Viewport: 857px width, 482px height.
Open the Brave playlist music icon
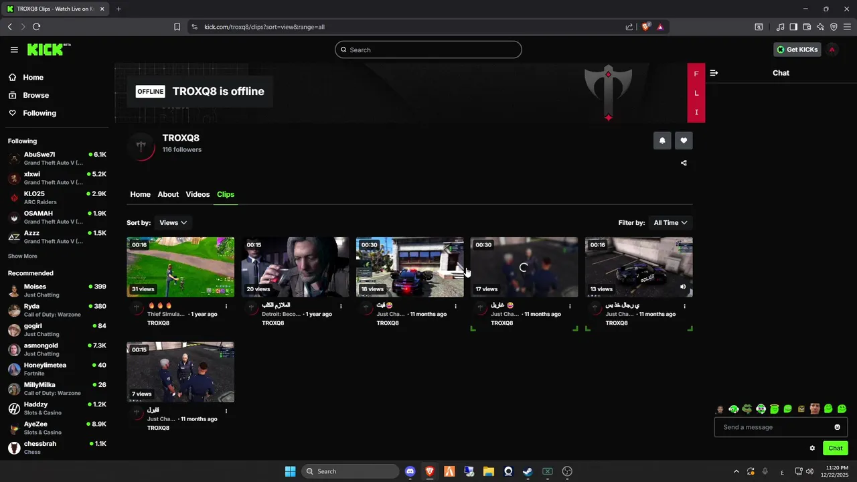click(x=780, y=27)
